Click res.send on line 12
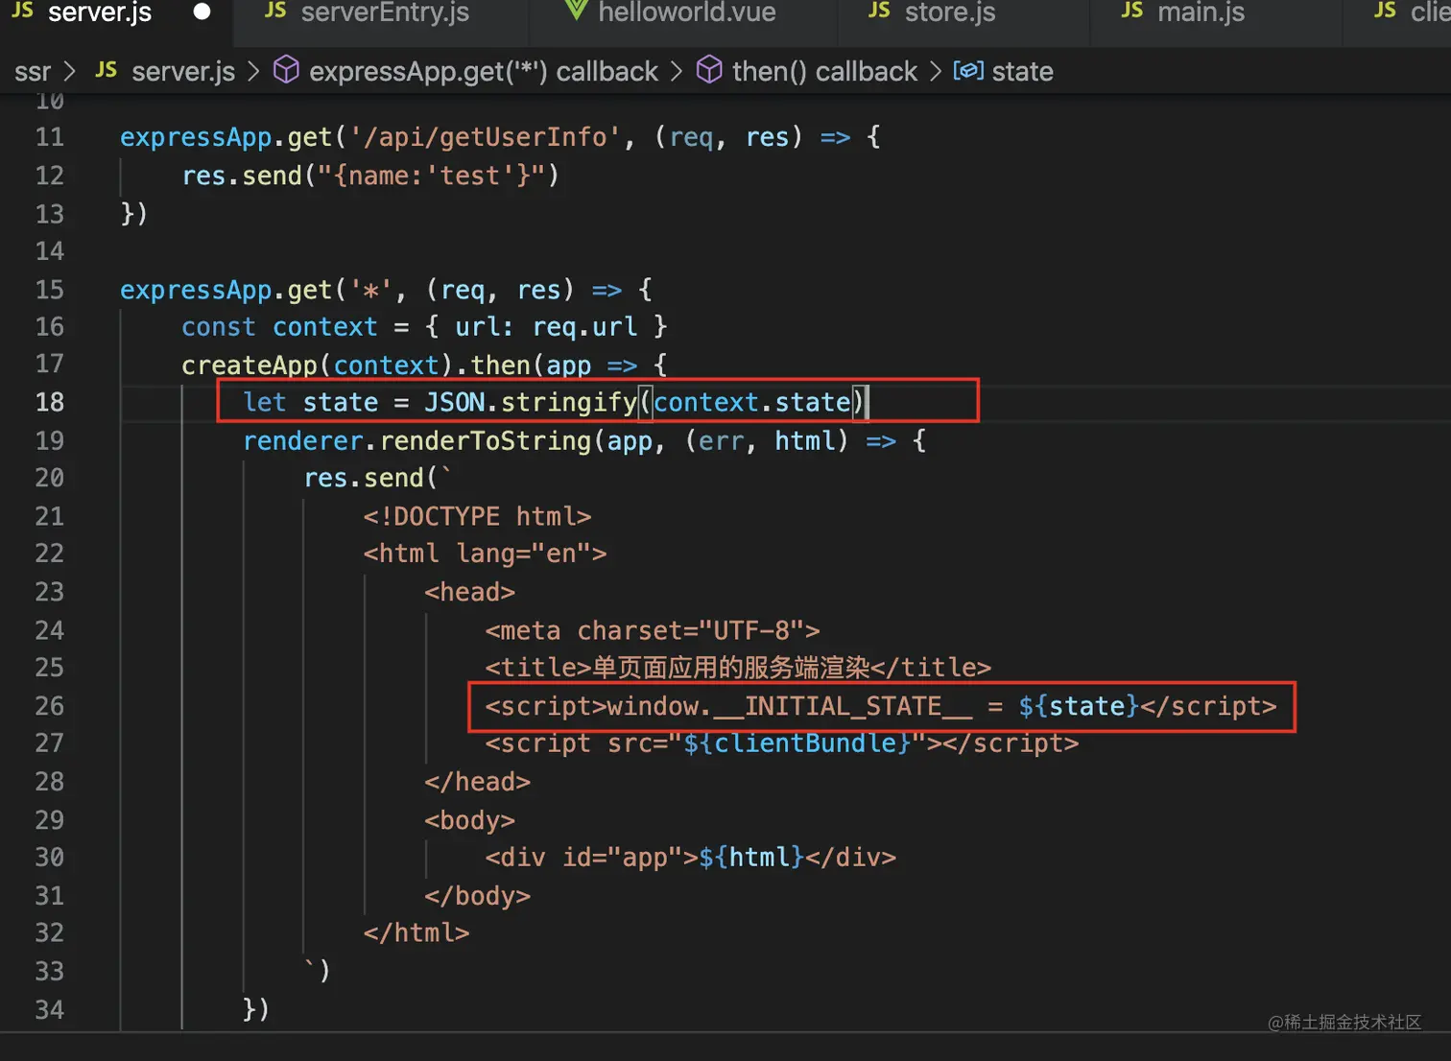This screenshot has width=1451, height=1061. coord(242,176)
